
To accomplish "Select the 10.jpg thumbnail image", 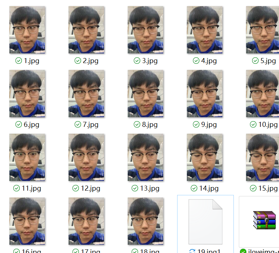I will pos(263,94).
